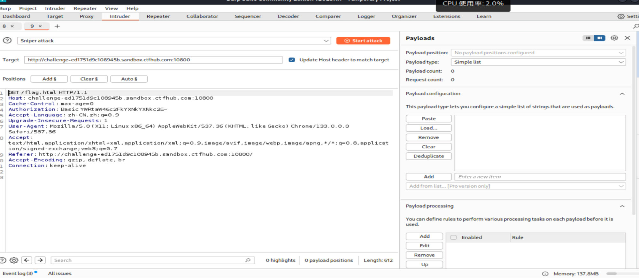Click the help icon beside attack type
Viewport: 639px width, 278px height.
7,41
